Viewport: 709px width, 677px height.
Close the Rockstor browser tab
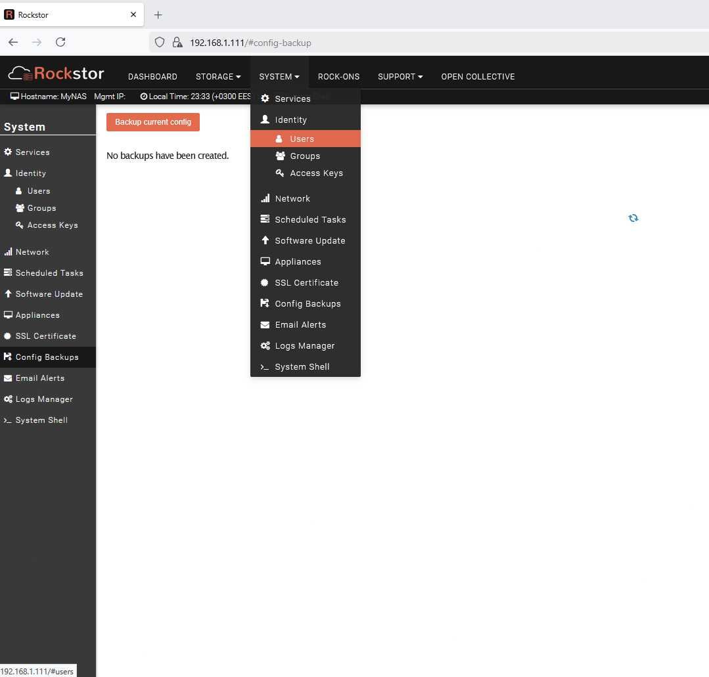pos(133,14)
